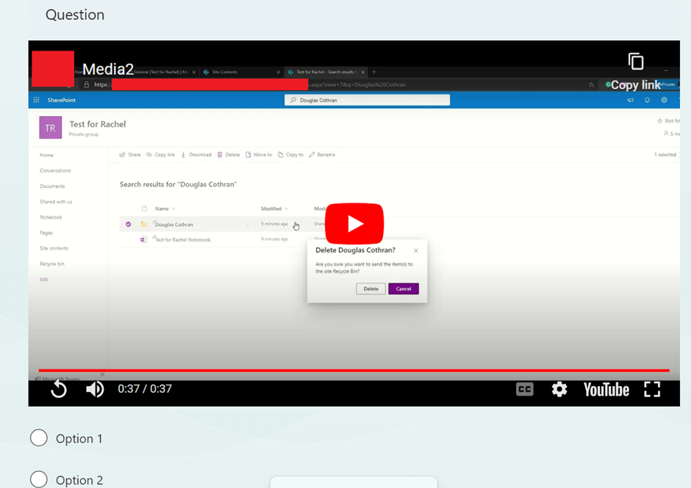Click the 0:37 / 0:37 time display
This screenshot has width=691, height=488.
[x=145, y=388]
